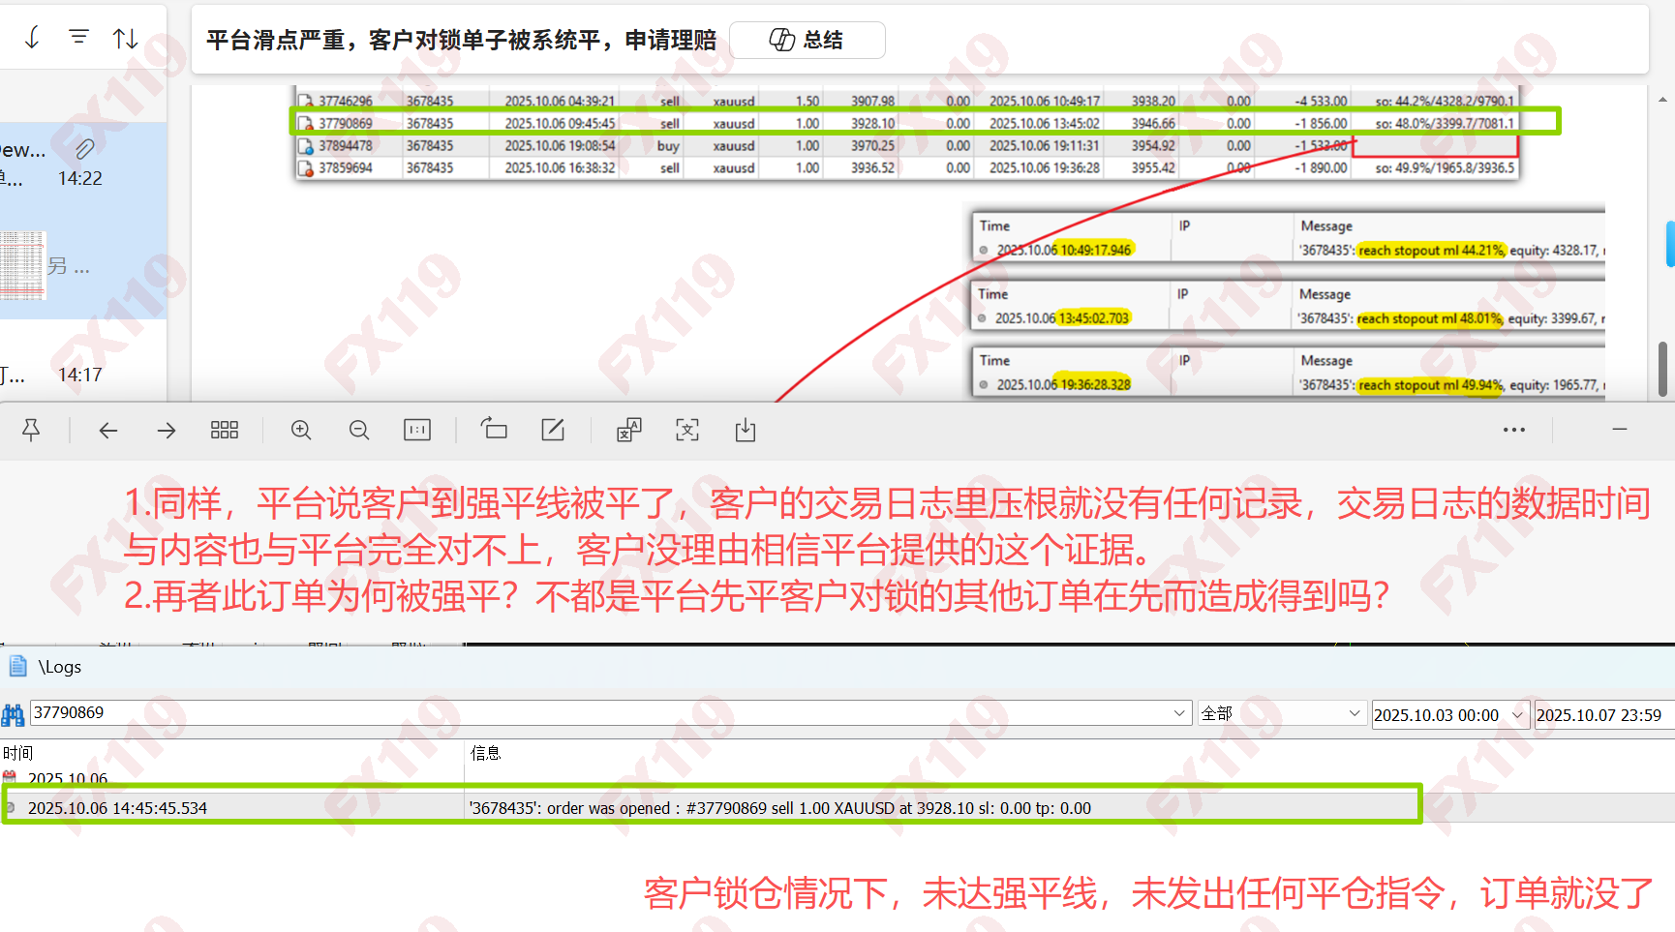The image size is (1675, 932).
Task: Zoom in on the image
Action: pos(301,430)
